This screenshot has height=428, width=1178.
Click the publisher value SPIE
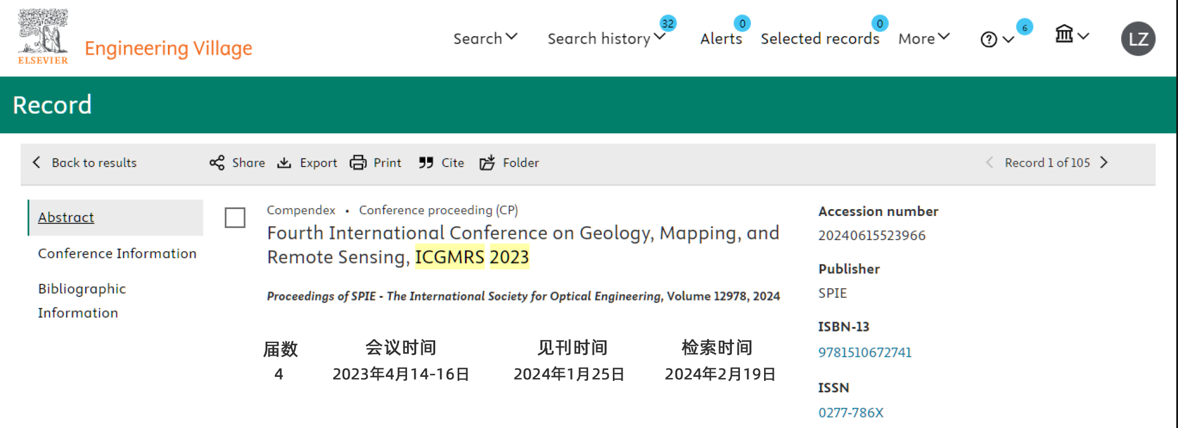832,293
